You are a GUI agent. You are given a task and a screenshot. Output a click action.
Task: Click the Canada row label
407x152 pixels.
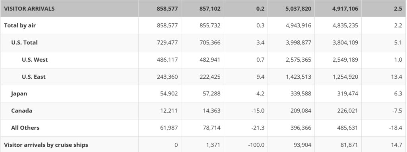21,111
